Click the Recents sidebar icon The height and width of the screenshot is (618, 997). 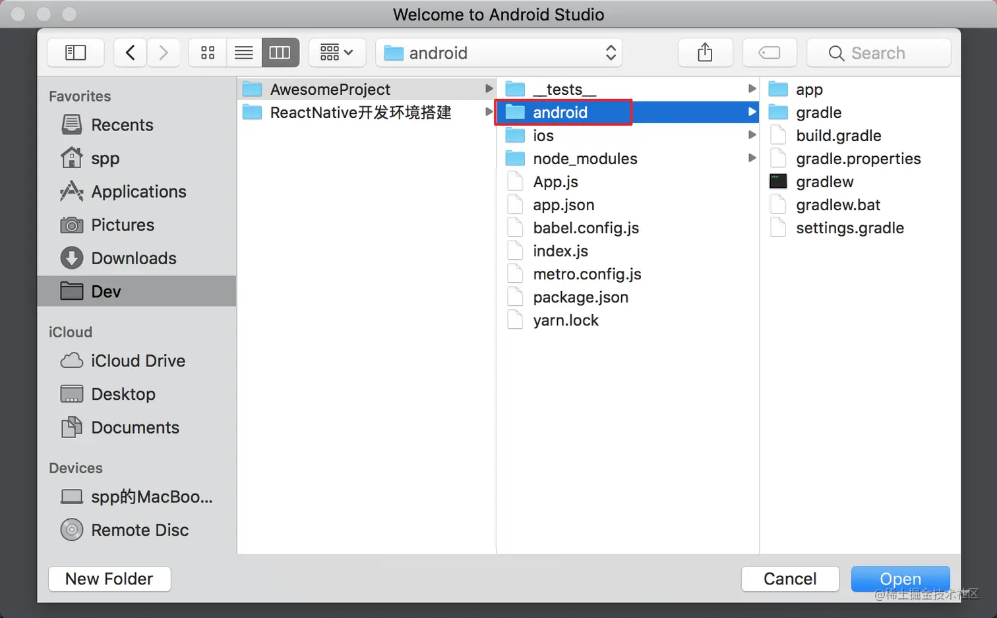click(x=72, y=125)
